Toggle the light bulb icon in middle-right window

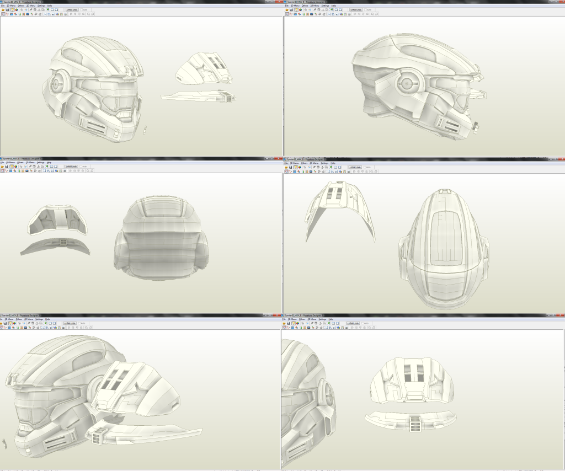[x=296, y=167]
